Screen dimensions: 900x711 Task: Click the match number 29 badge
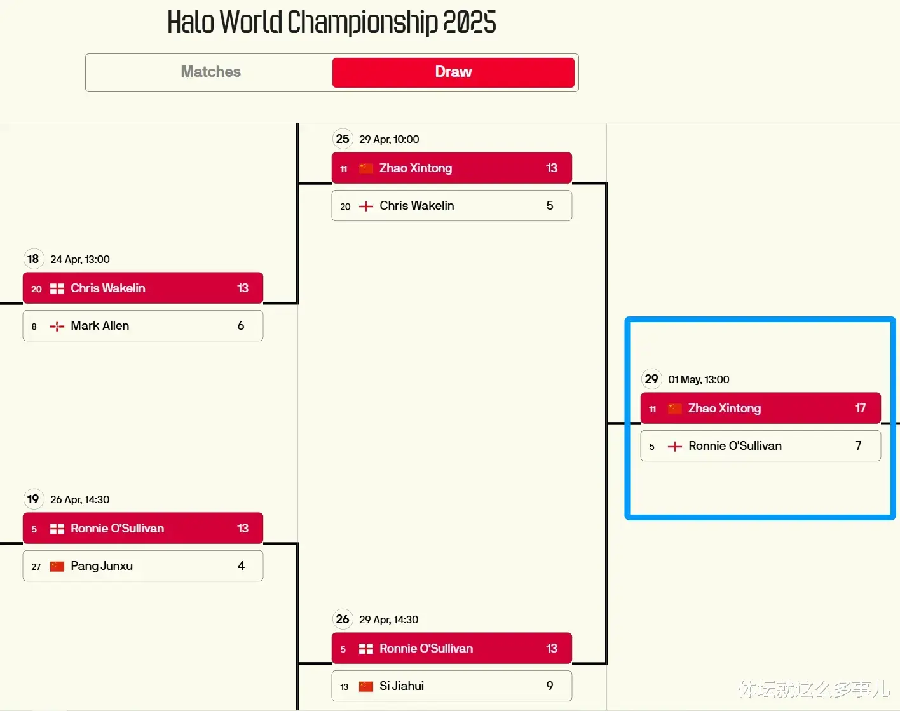coord(651,379)
